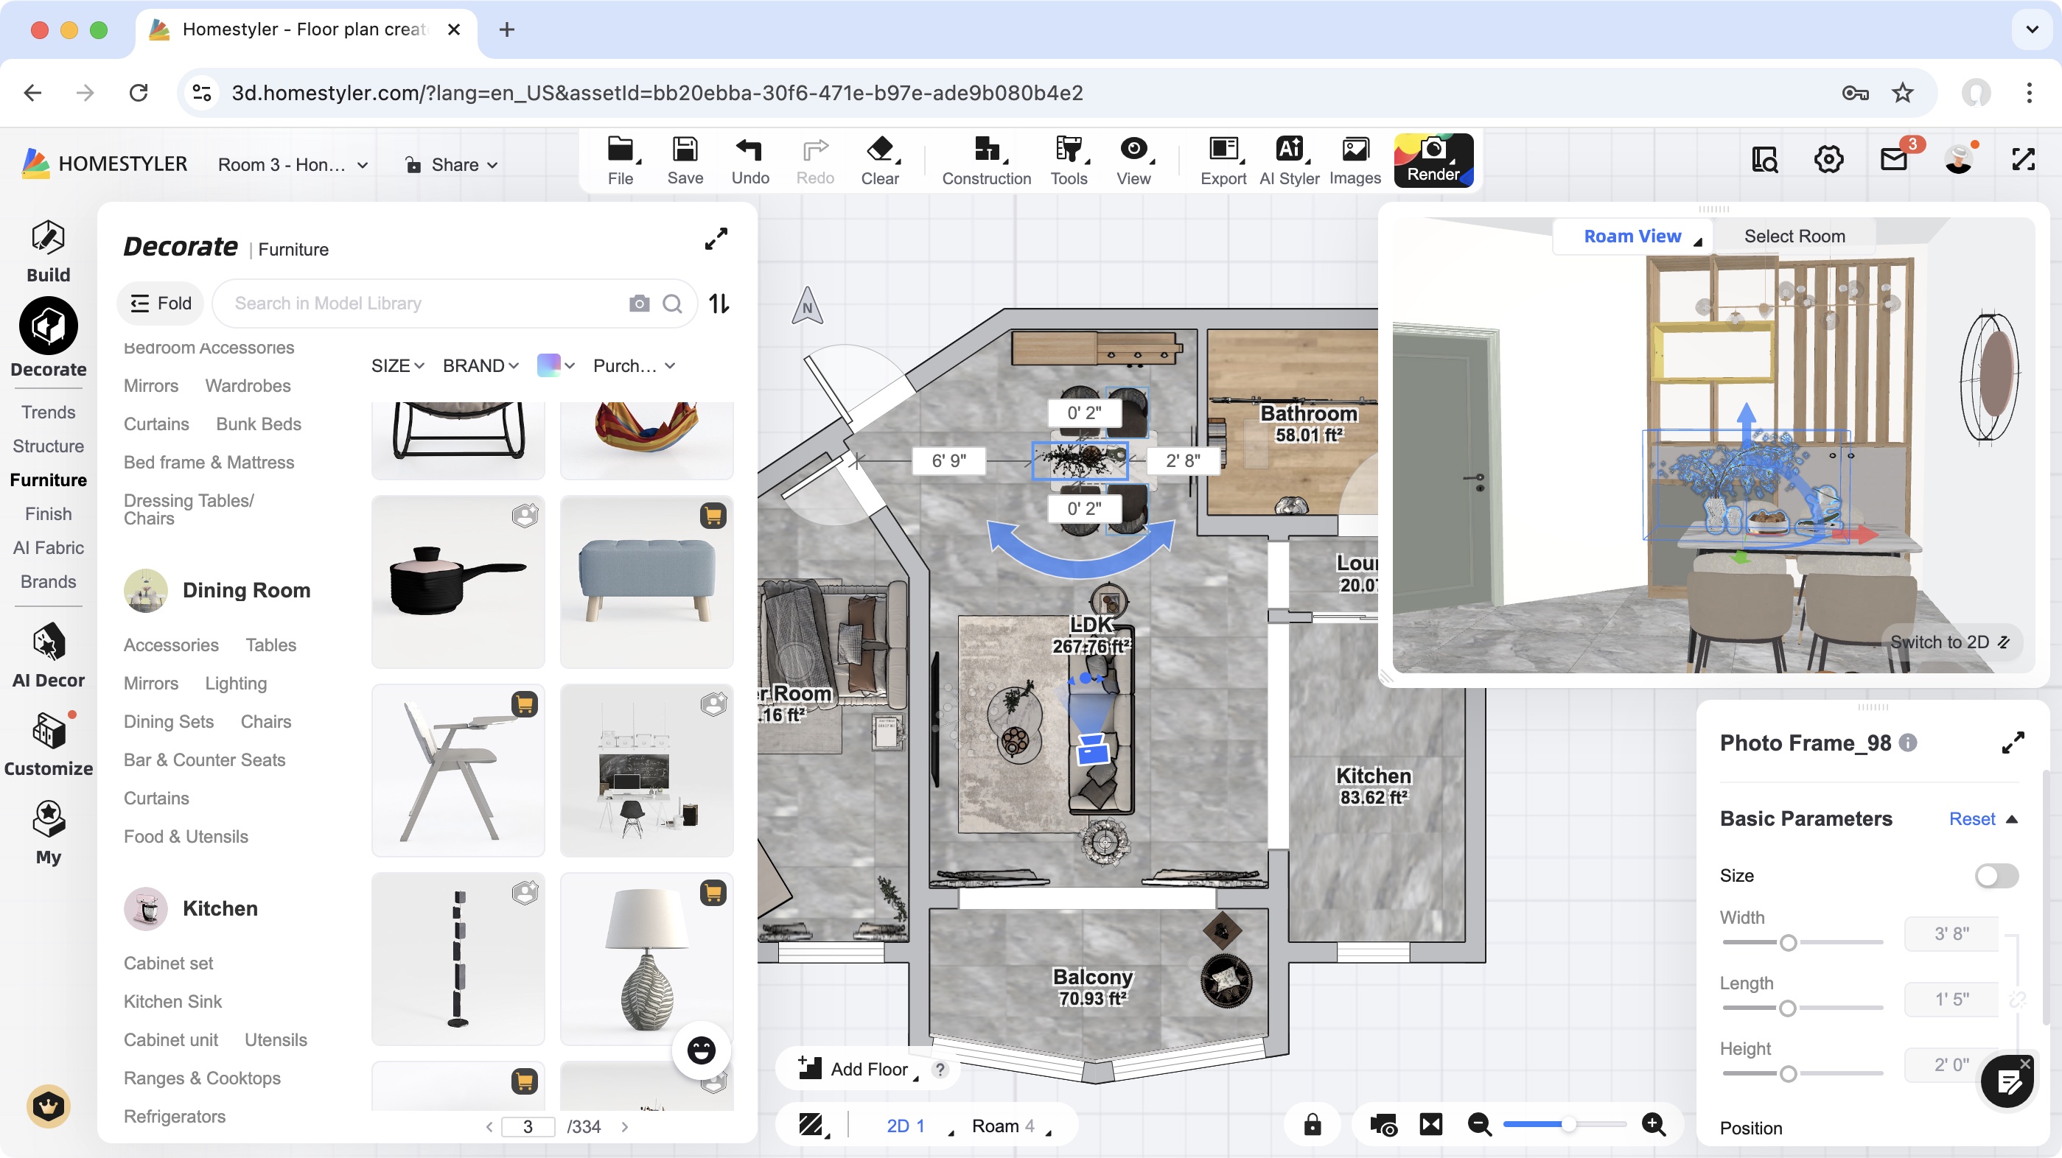Click the Width slider handle
The width and height of the screenshot is (2062, 1158).
pos(1787,943)
